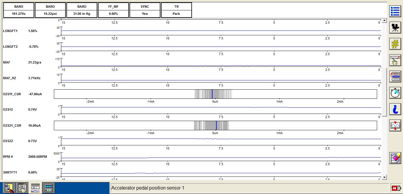403x194 pixels.
Task: Select the MAF parameter label
Action: click(x=6, y=62)
